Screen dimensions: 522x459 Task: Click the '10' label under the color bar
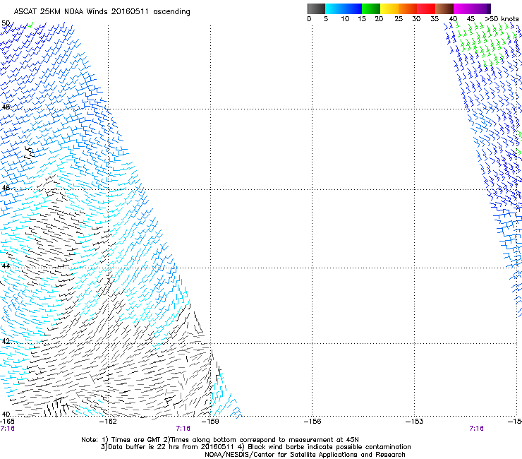(345, 19)
